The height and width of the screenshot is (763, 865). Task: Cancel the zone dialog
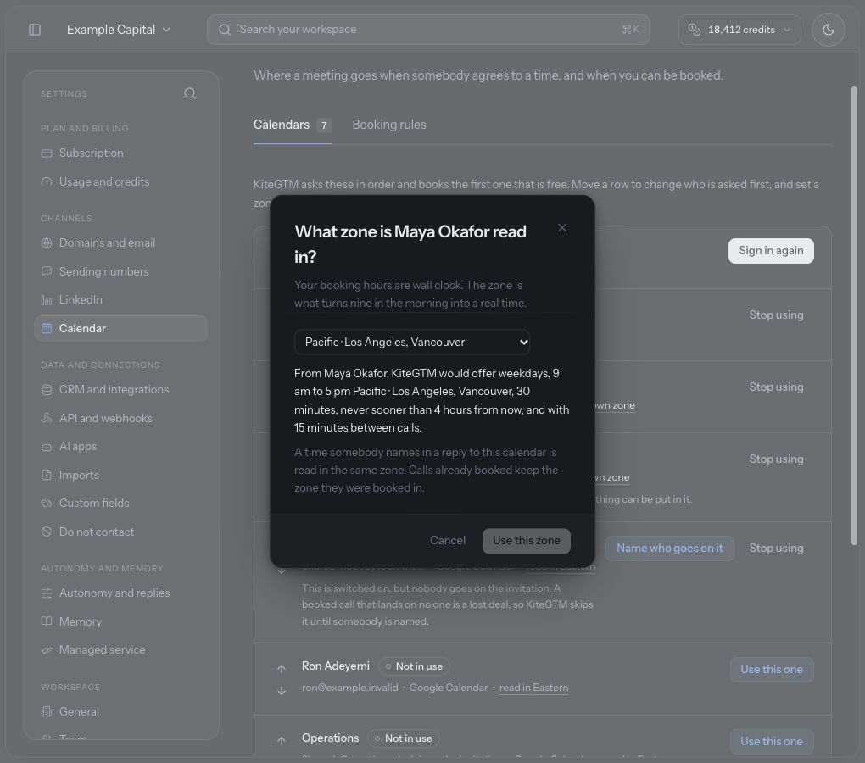448,541
